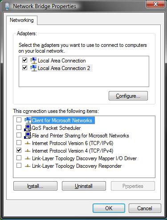Open the adapter Configure dialog
This screenshot has width=167, height=220.
[x=128, y=96]
